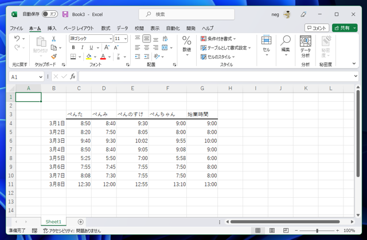Click the search box 検索
The height and width of the screenshot is (240, 367).
click(186, 14)
